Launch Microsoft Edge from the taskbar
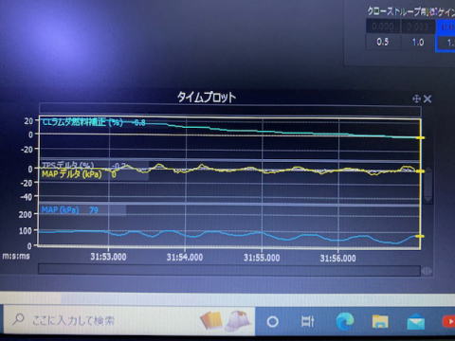Viewport: 455px width, 341px height. 344,322
